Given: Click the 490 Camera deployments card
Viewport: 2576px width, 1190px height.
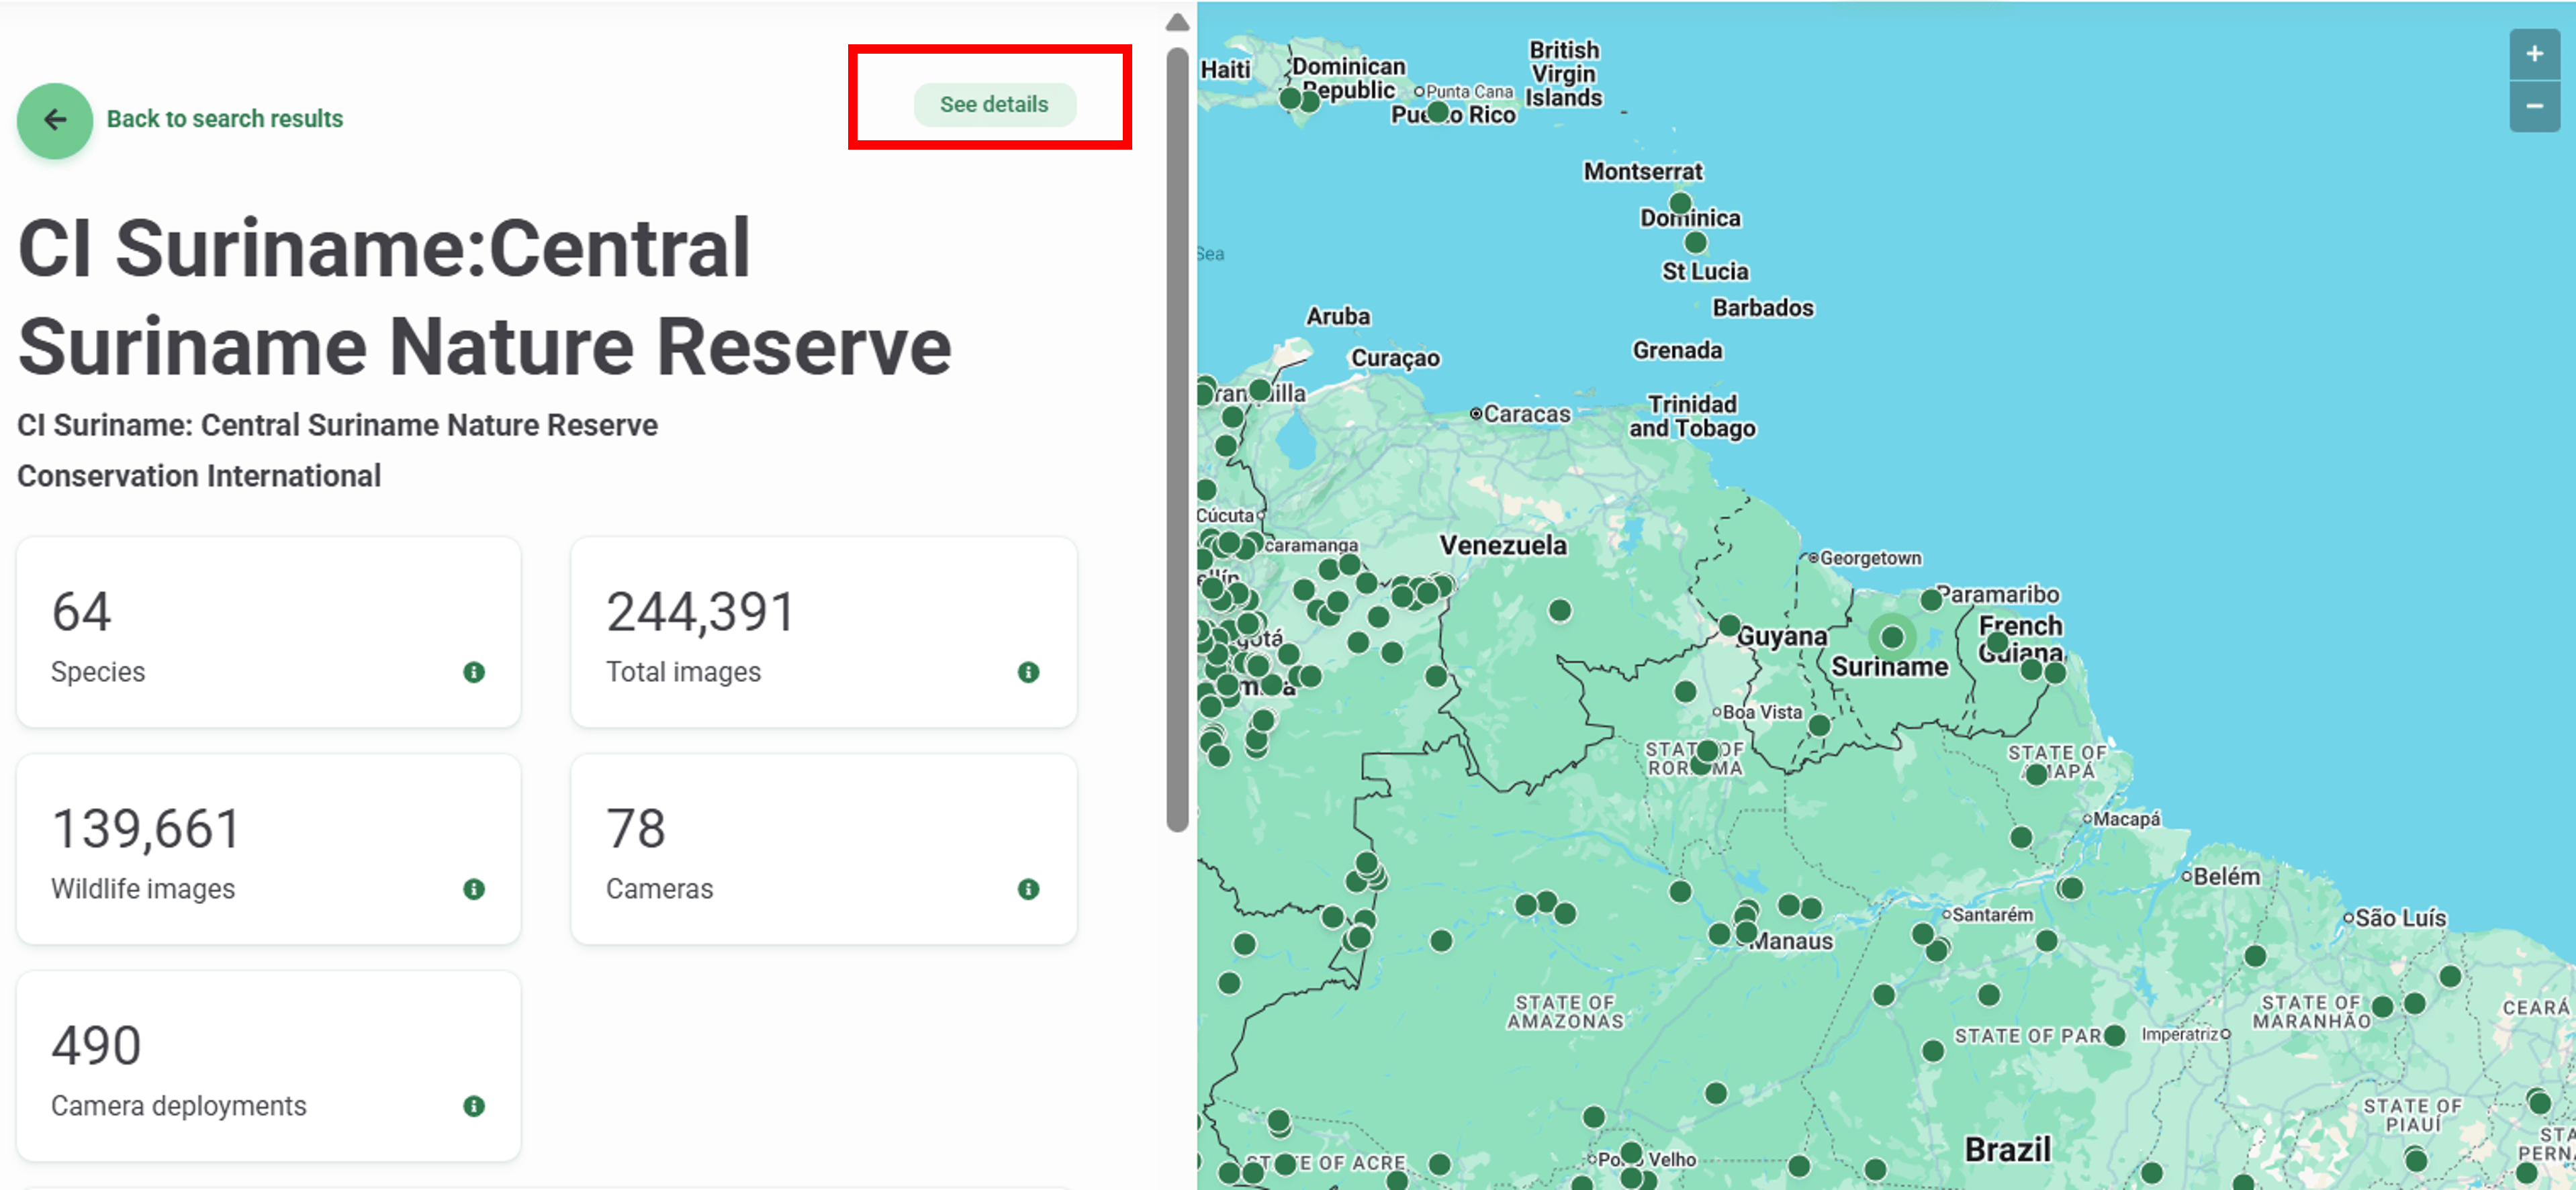Looking at the screenshot, I should click(x=268, y=1065).
